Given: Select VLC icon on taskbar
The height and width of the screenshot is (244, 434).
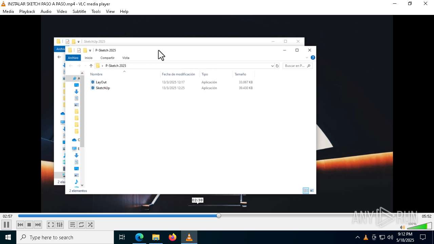Looking at the screenshot, I should [189, 237].
